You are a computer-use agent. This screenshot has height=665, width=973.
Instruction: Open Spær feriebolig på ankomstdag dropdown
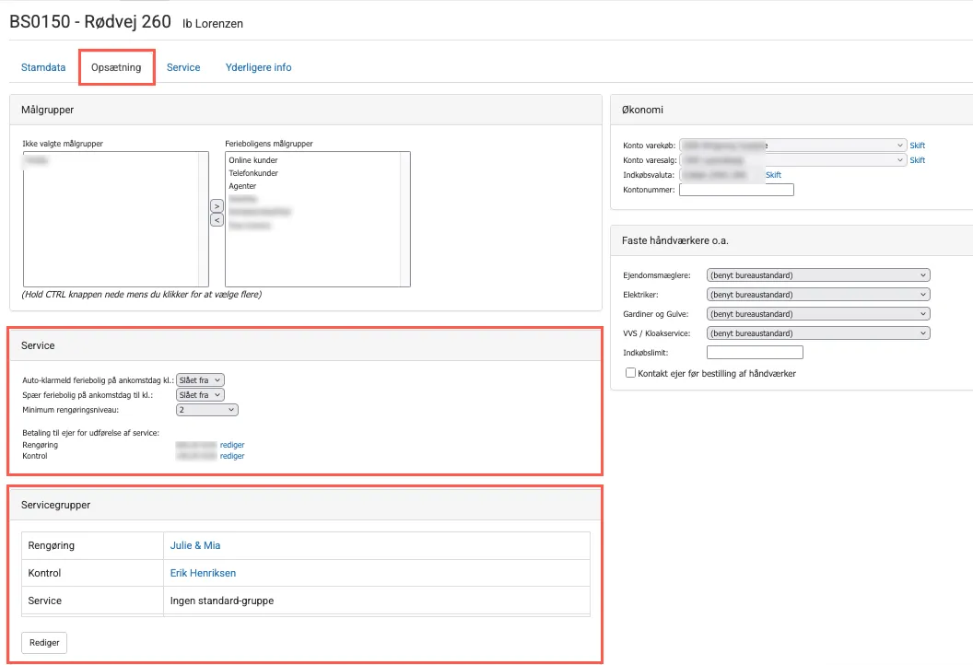click(200, 394)
